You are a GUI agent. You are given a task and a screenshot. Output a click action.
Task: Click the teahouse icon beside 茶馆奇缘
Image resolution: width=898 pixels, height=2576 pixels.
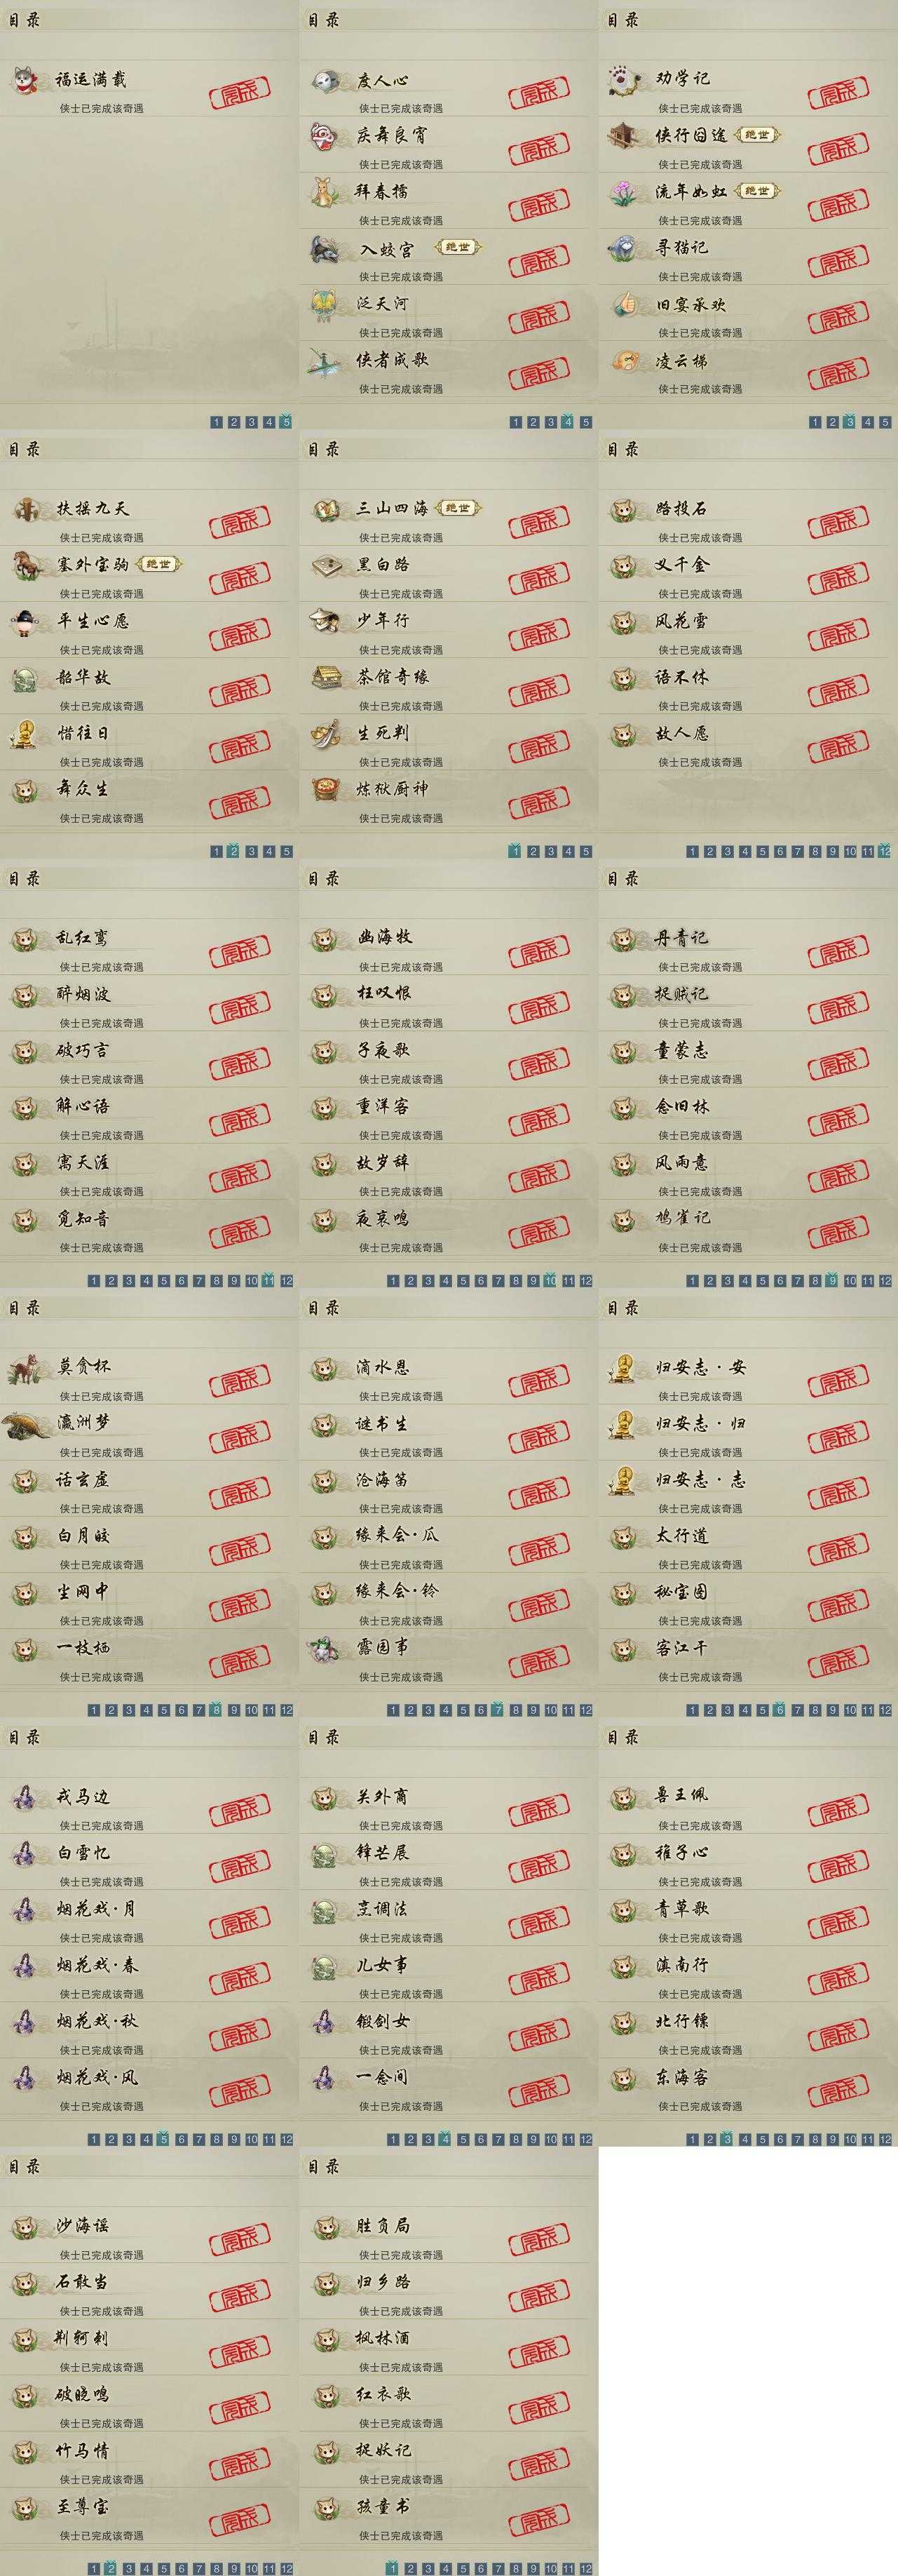coord(326,678)
